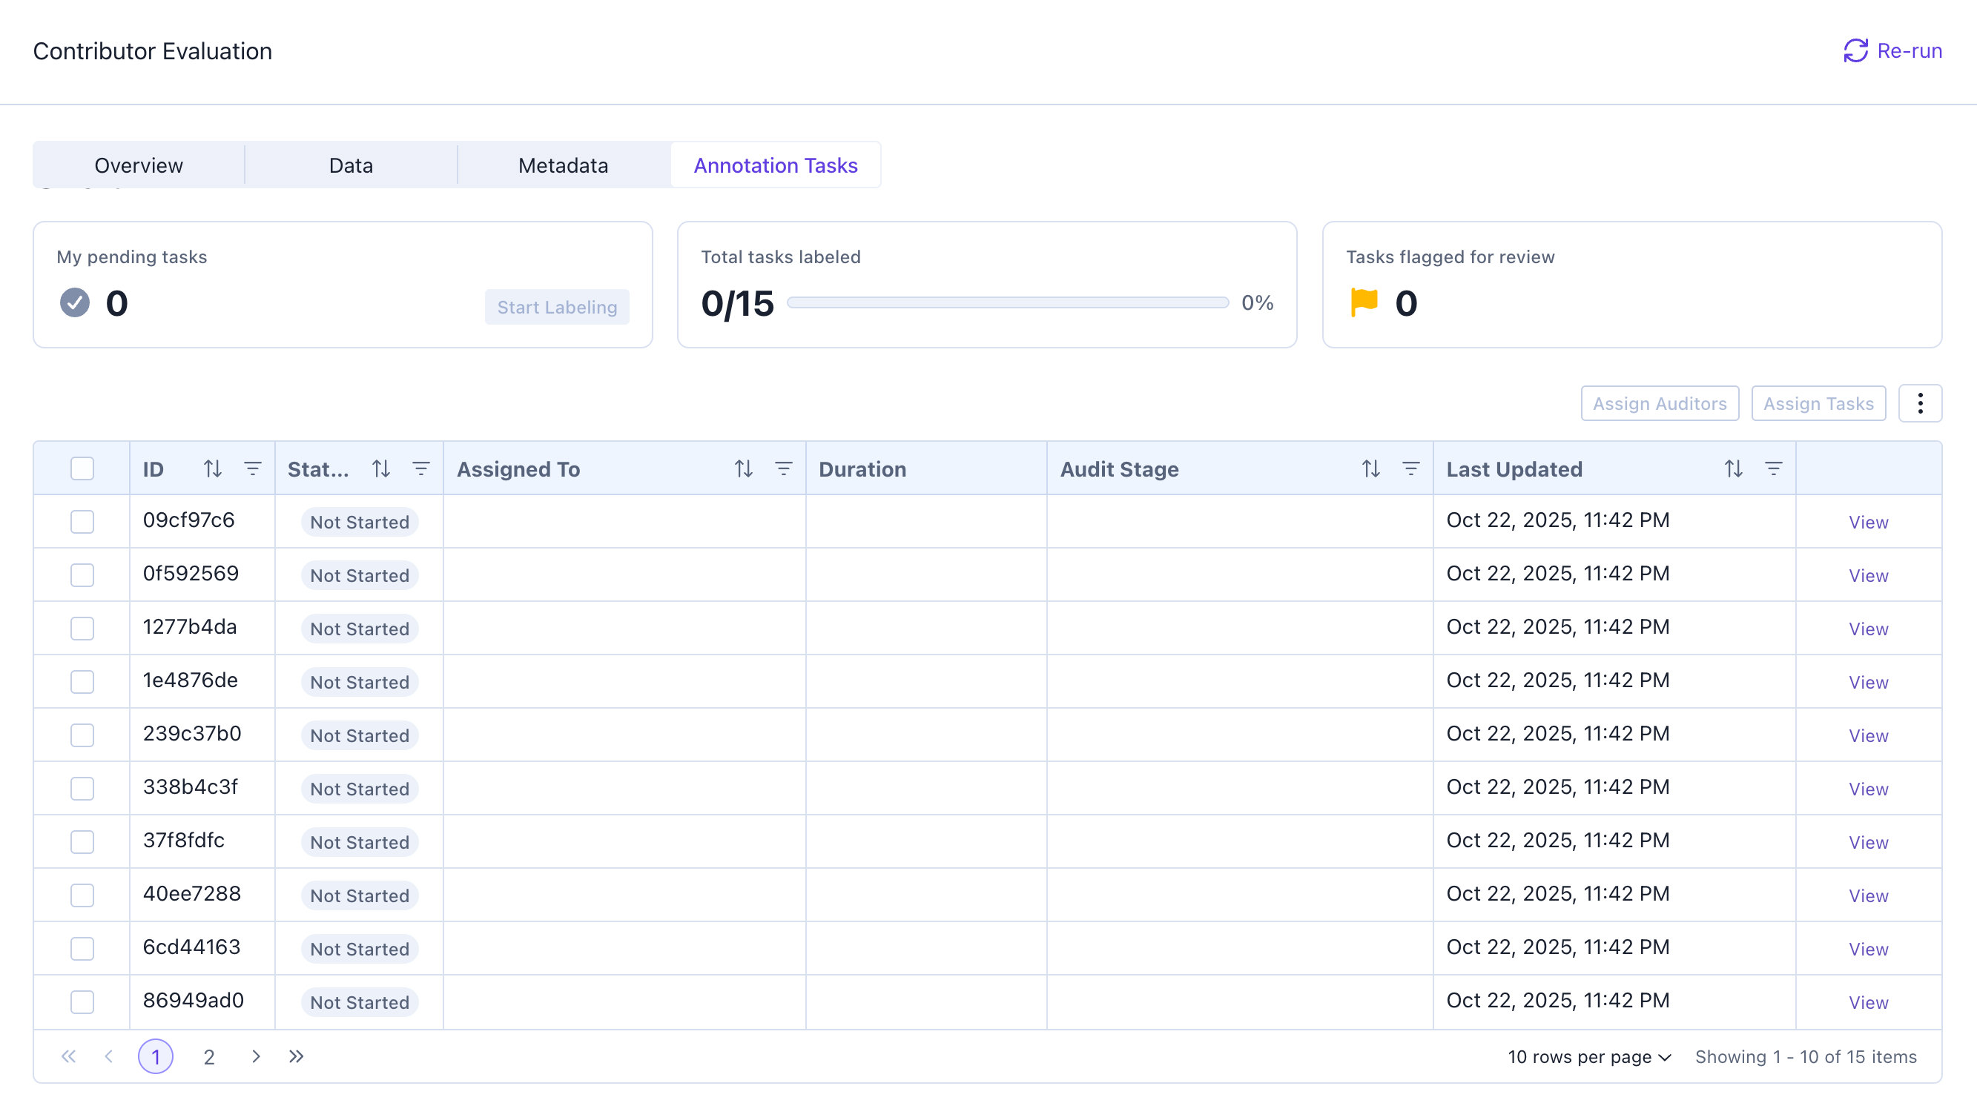Viewport: 1977px width, 1103px height.
Task: Jump to last page with double chevron
Action: pos(296,1056)
